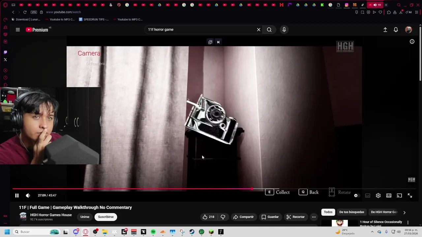Mute the video with the speaker icon
The width and height of the screenshot is (422, 237).
[28, 196]
